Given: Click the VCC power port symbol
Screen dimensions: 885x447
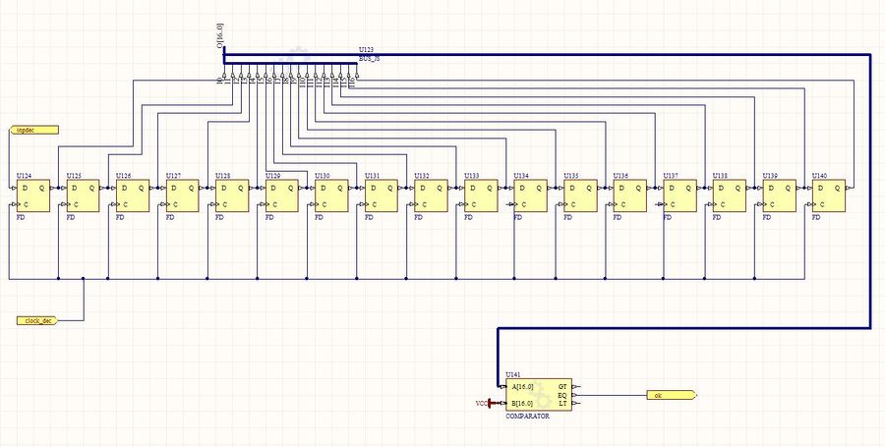Looking at the screenshot, I should coord(483,404).
